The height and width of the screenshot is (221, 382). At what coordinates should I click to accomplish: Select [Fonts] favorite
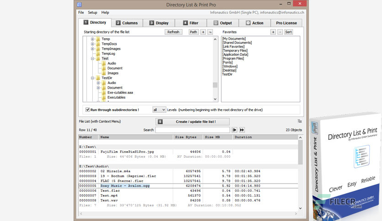pos(227,62)
